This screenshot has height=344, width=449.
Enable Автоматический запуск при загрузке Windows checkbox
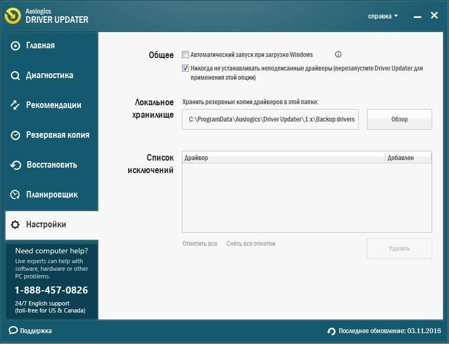tap(185, 54)
